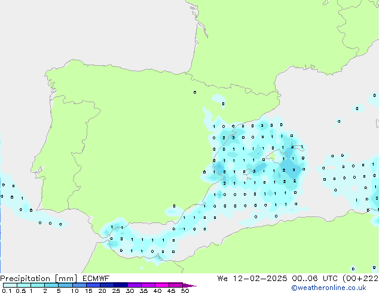Click the legend scale label '20'

(x=102, y=291)
